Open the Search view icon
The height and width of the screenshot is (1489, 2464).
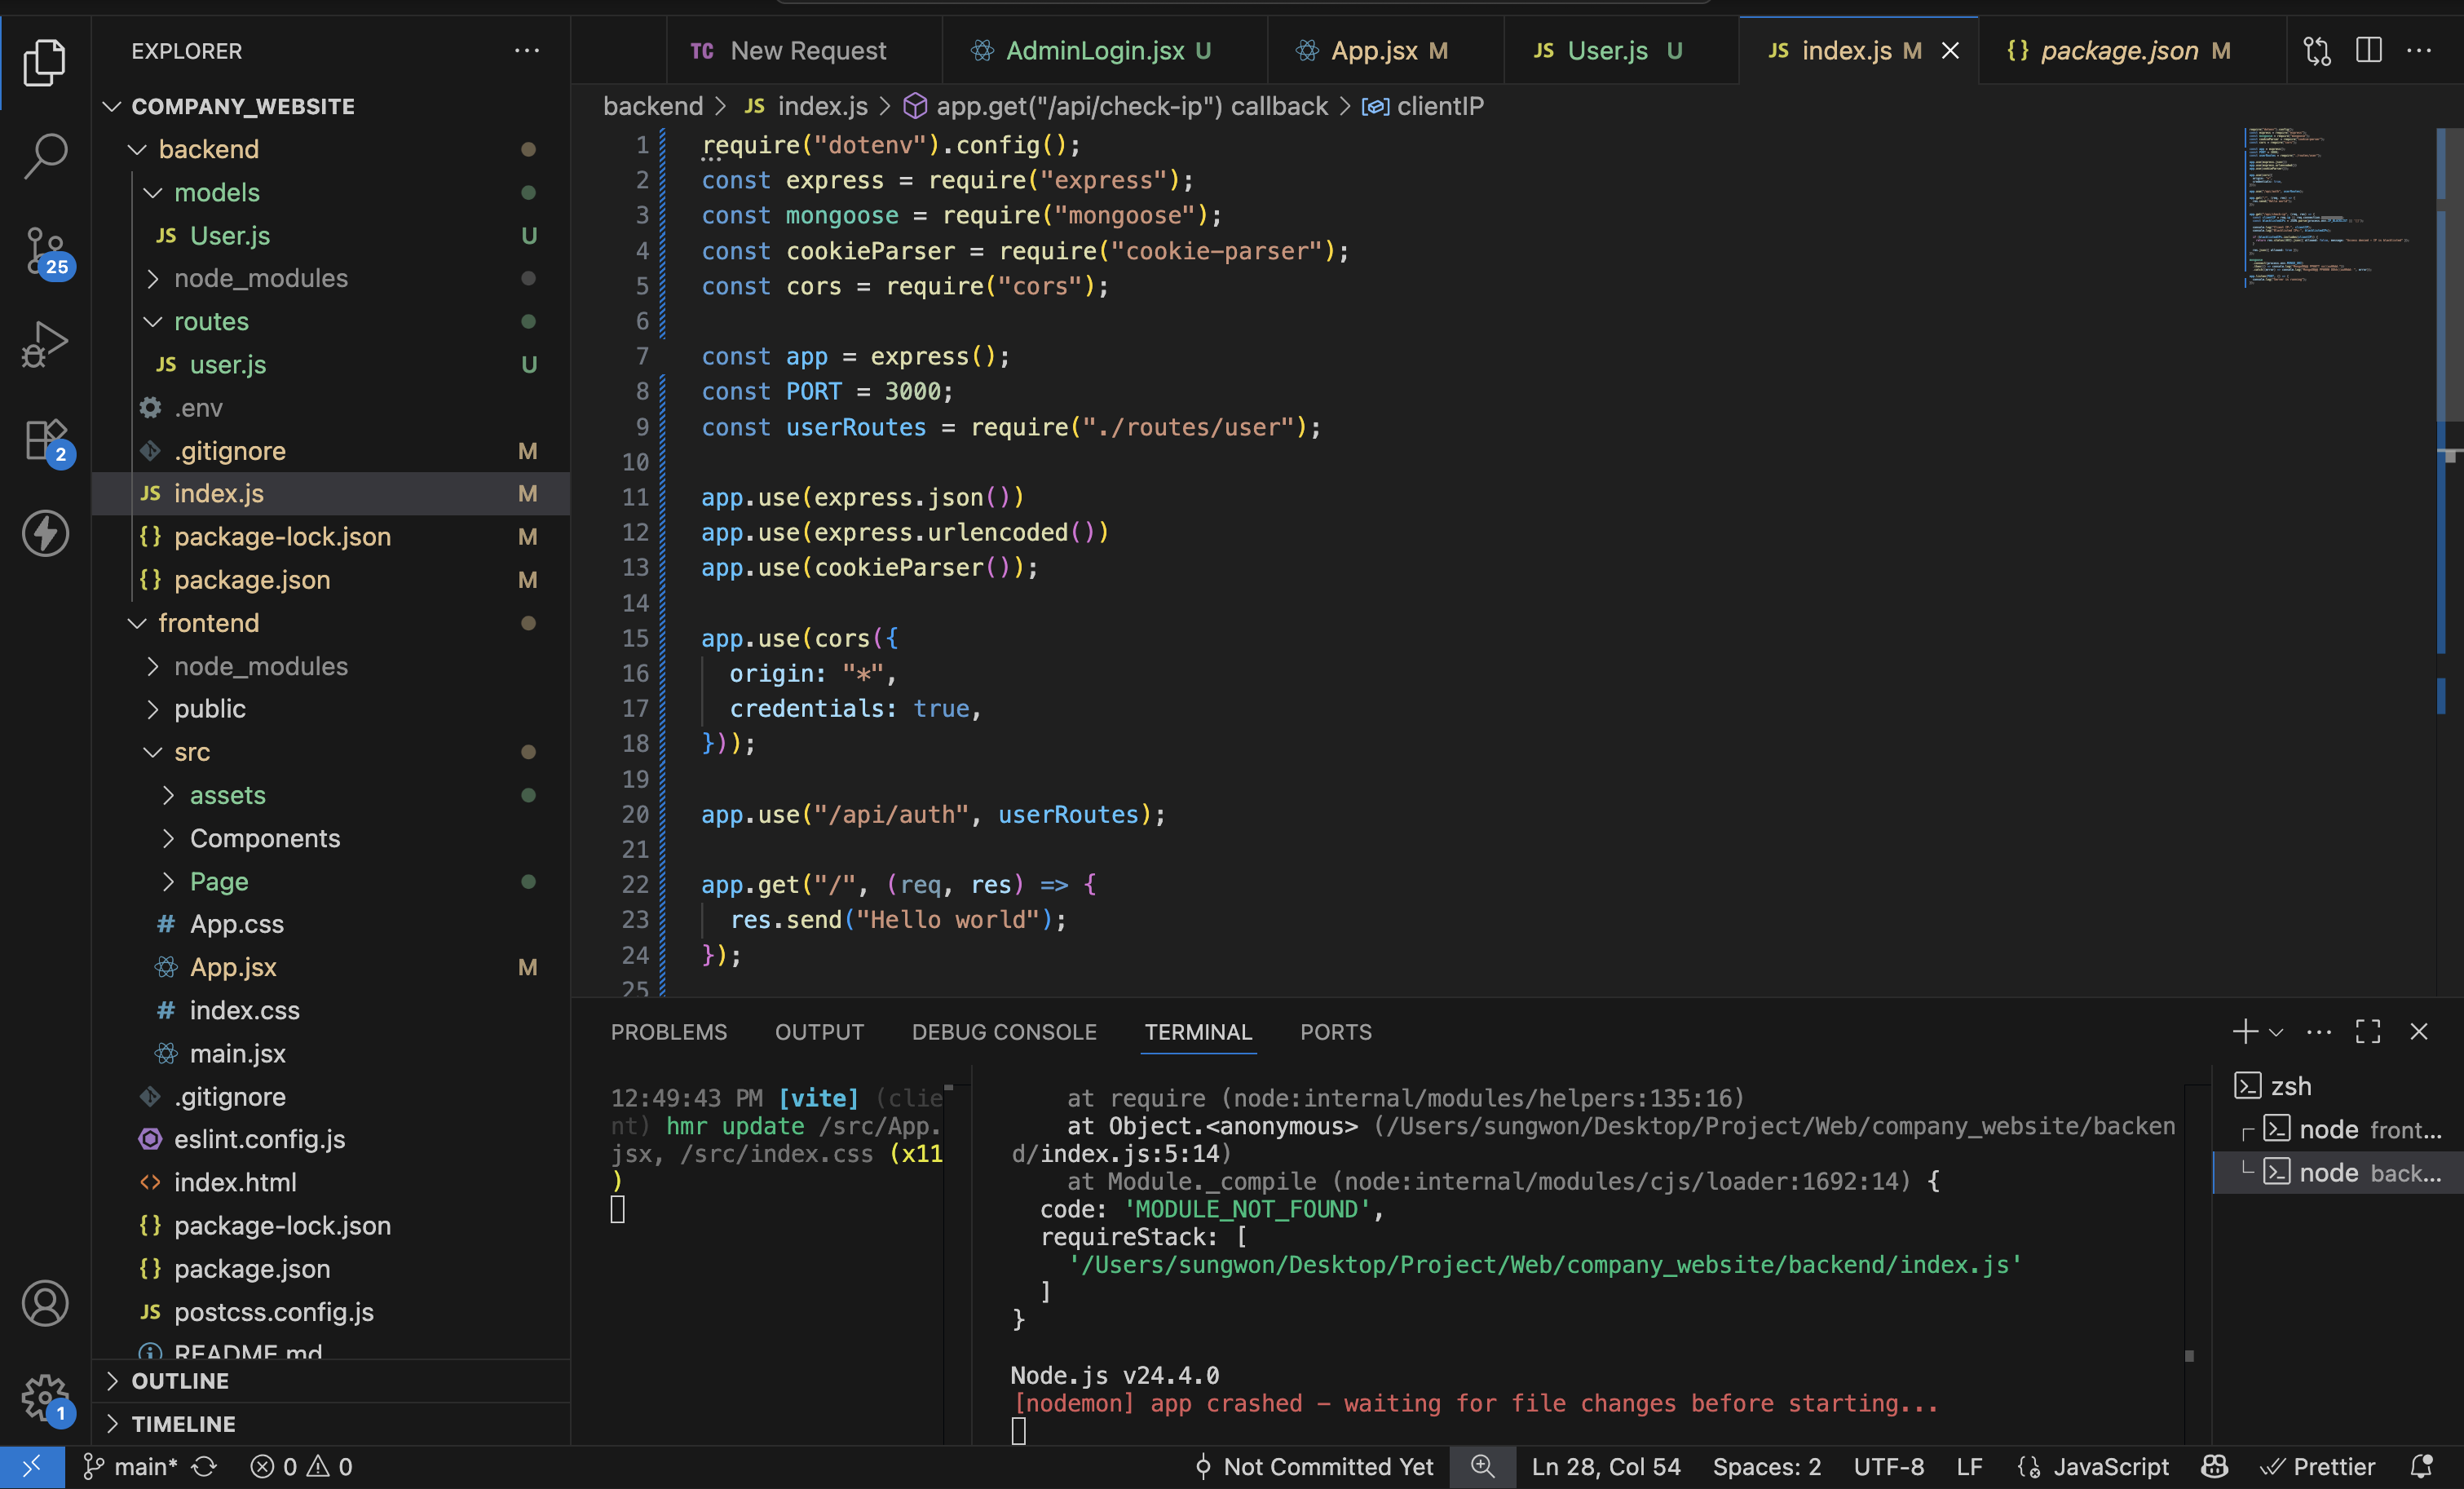(x=45, y=156)
